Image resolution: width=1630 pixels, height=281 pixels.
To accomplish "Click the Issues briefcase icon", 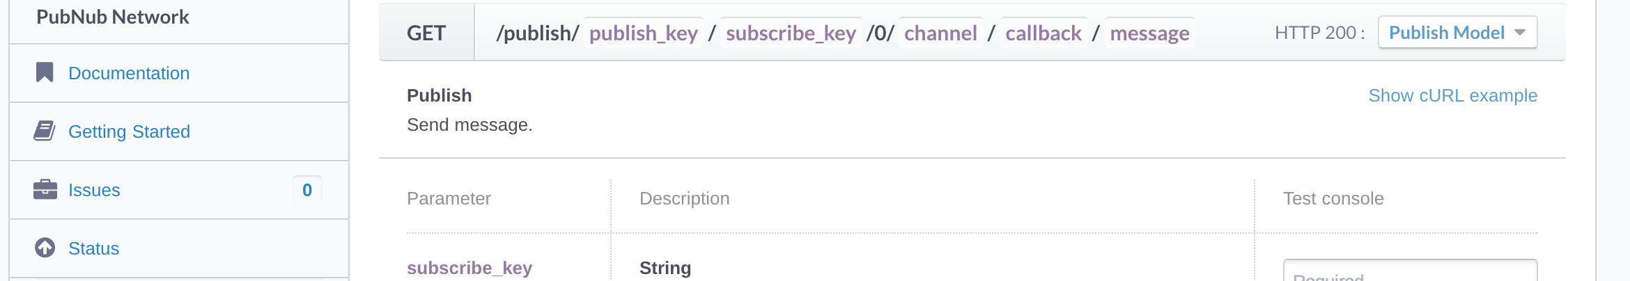I will click(x=45, y=189).
